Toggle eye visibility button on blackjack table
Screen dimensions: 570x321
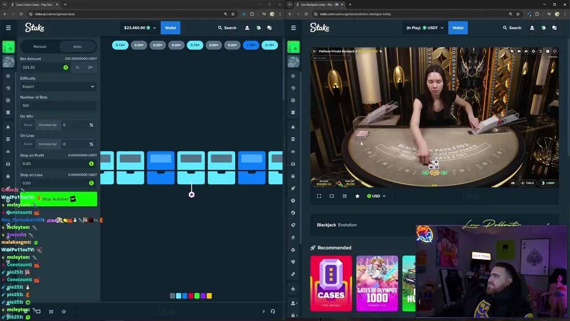513,183
